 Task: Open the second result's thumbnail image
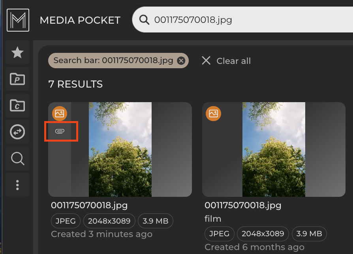(273, 149)
